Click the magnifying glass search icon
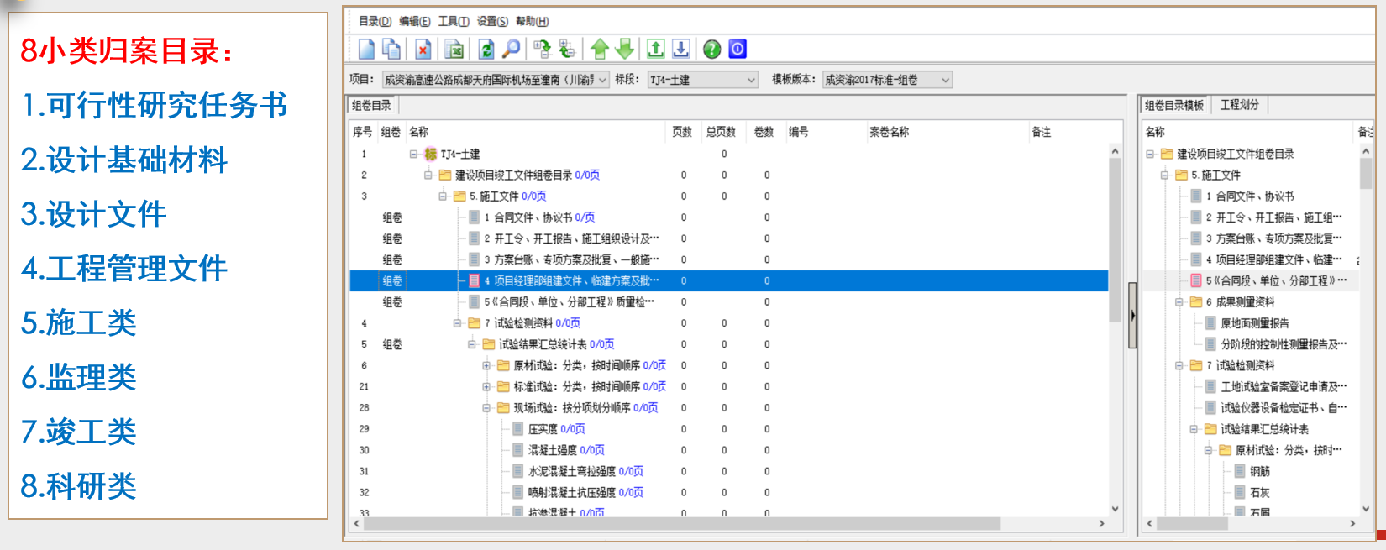1386x550 pixels. click(x=511, y=50)
